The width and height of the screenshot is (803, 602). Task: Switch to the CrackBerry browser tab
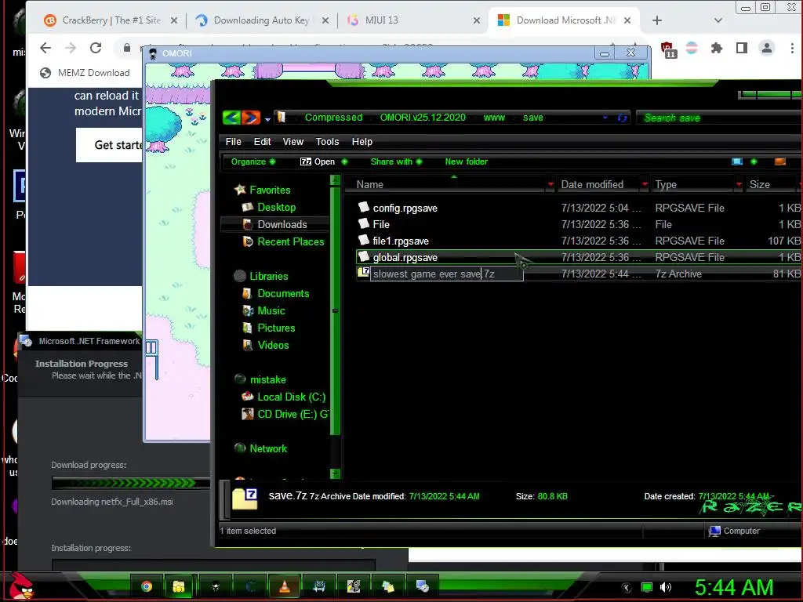point(111,20)
